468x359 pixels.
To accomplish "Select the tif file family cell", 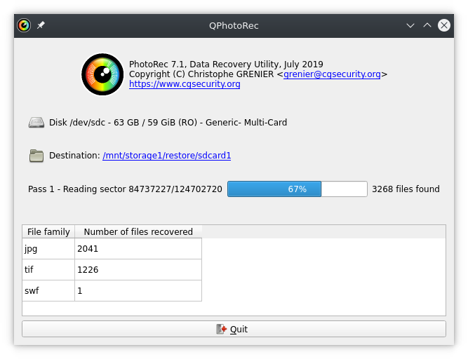I will tap(48, 269).
